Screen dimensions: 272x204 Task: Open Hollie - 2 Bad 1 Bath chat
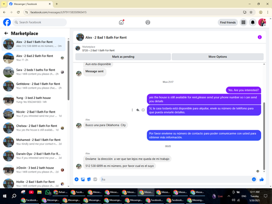tap(34, 183)
